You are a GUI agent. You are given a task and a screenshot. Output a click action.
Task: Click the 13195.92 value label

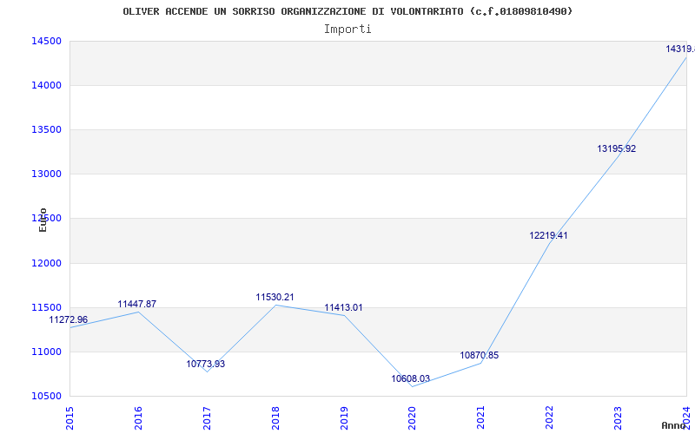[x=617, y=149]
